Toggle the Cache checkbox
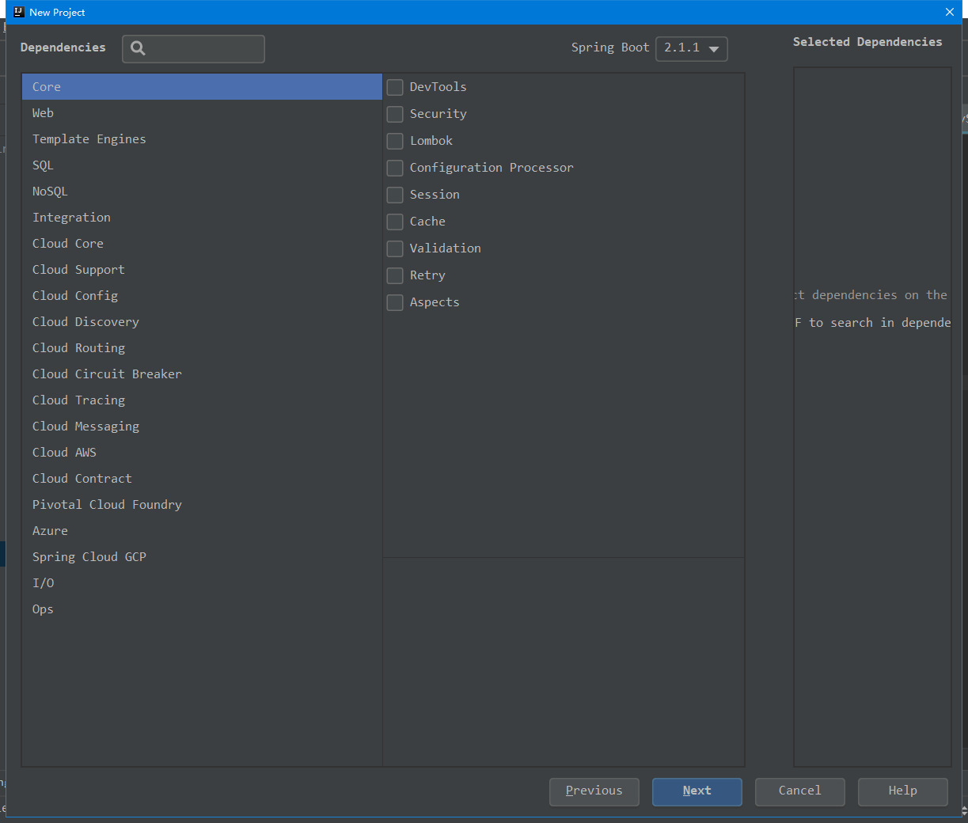Image resolution: width=968 pixels, height=823 pixels. (x=395, y=222)
